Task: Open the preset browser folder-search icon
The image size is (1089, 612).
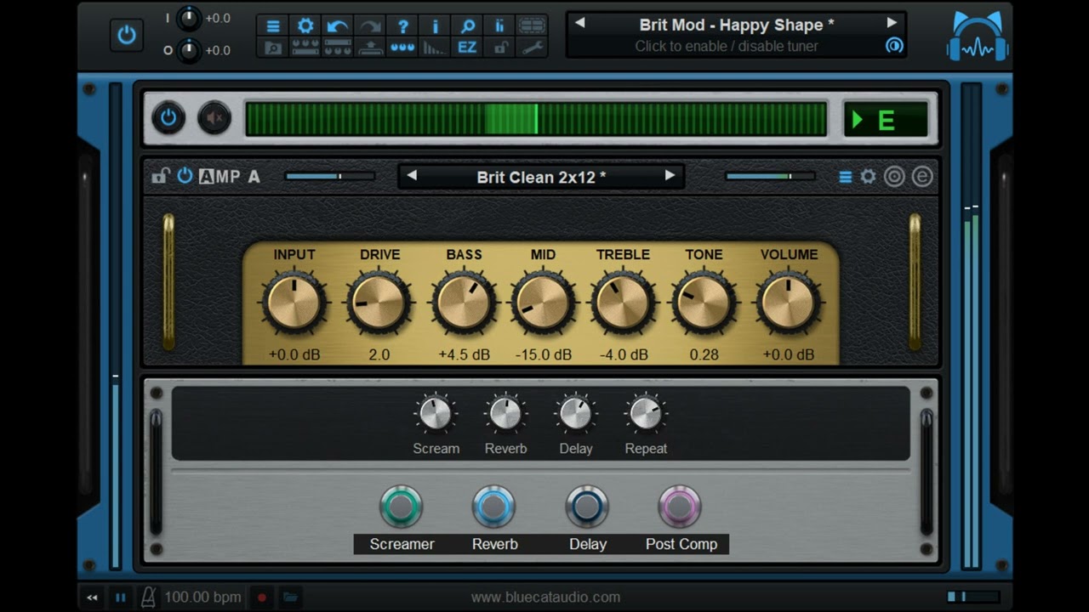Action: click(273, 48)
